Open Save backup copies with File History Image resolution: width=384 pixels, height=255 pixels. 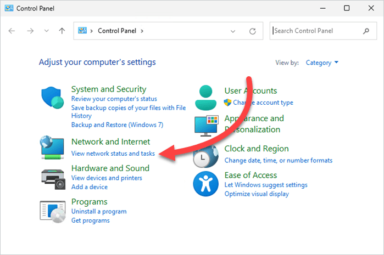coord(129,111)
